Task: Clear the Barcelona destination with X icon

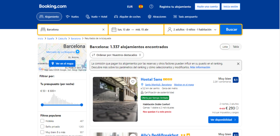Action: point(103,30)
